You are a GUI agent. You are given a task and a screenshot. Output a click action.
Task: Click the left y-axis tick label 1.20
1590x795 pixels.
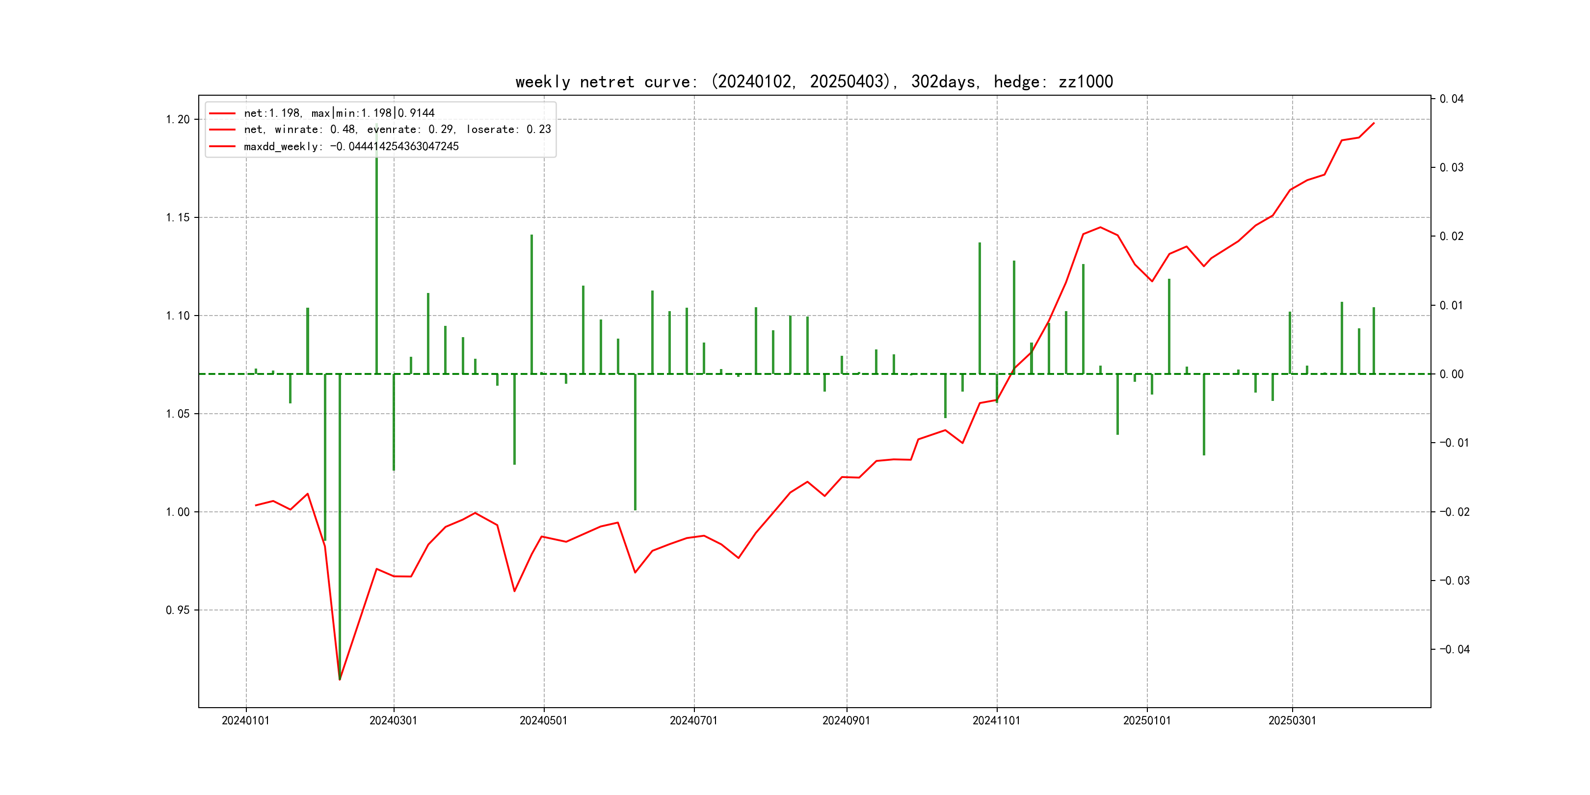tap(178, 120)
